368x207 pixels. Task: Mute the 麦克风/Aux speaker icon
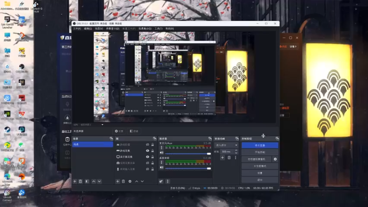pyautogui.click(x=161, y=153)
